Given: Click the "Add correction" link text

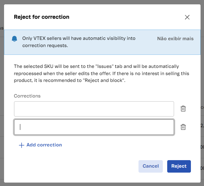Looking at the screenshot, I should (x=44, y=145).
